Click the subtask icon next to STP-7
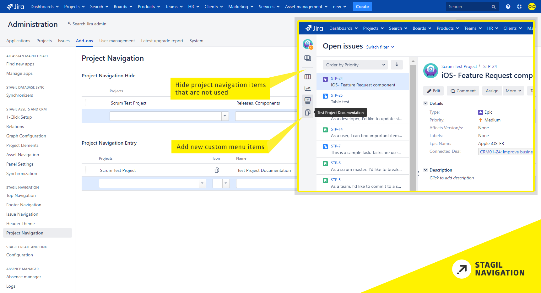This screenshot has height=293, width=541. [x=325, y=147]
